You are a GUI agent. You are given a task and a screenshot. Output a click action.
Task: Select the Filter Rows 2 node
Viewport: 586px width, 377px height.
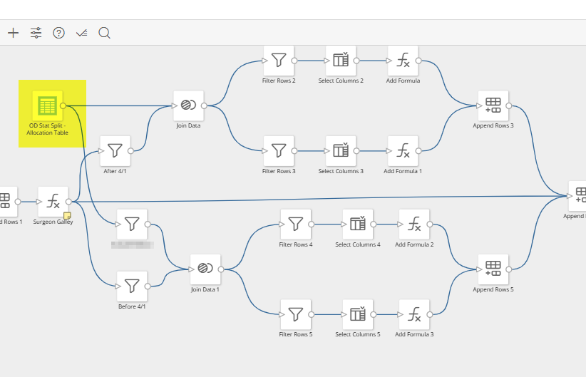tap(279, 61)
